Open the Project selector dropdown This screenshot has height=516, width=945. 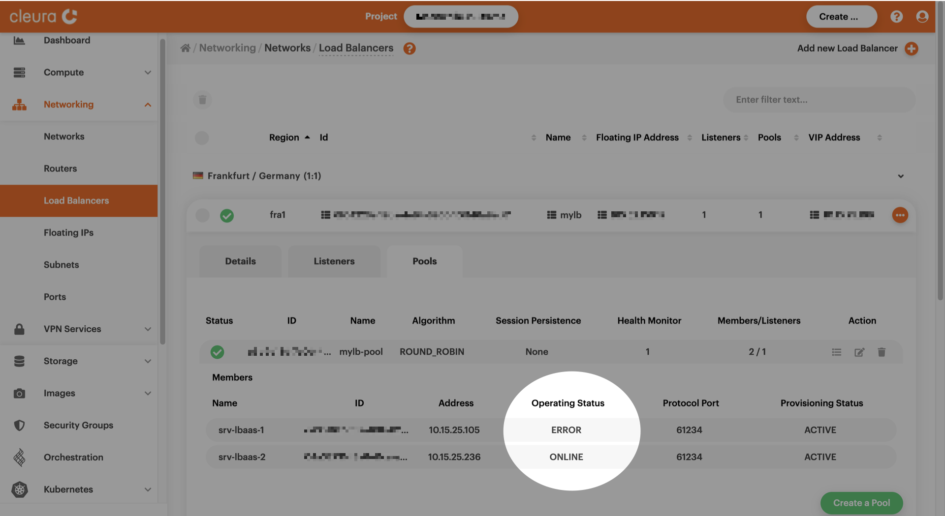(x=460, y=17)
